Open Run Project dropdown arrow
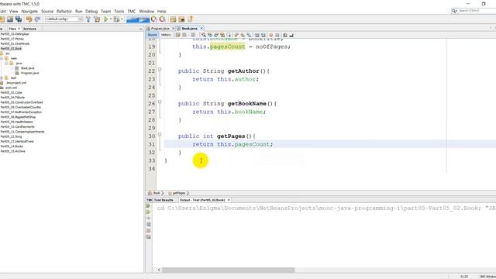The height and width of the screenshot is (279, 496). (111, 19)
